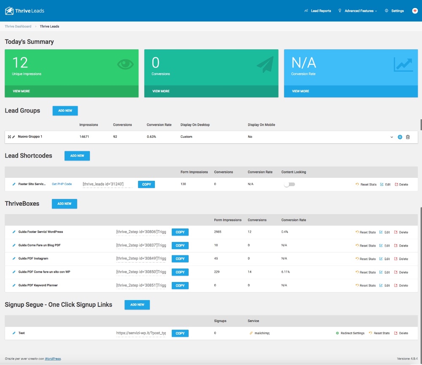Viewport: 422px width, 365px height.
Task: Click pencil icon next to Test link
Action: click(x=14, y=333)
